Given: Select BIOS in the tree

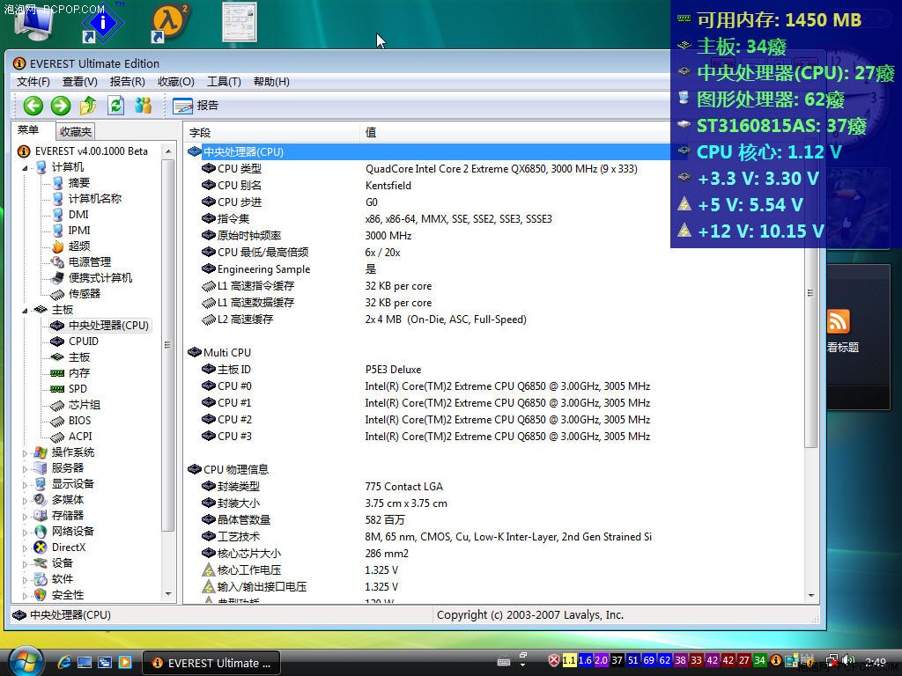Looking at the screenshot, I should tap(80, 420).
